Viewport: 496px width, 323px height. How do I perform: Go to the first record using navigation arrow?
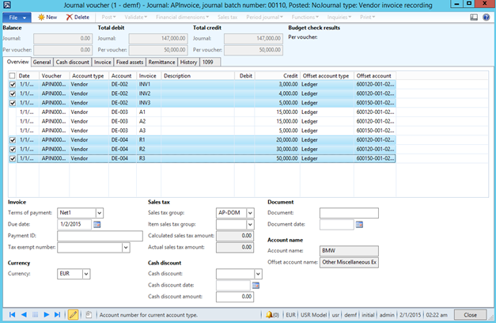(10, 314)
